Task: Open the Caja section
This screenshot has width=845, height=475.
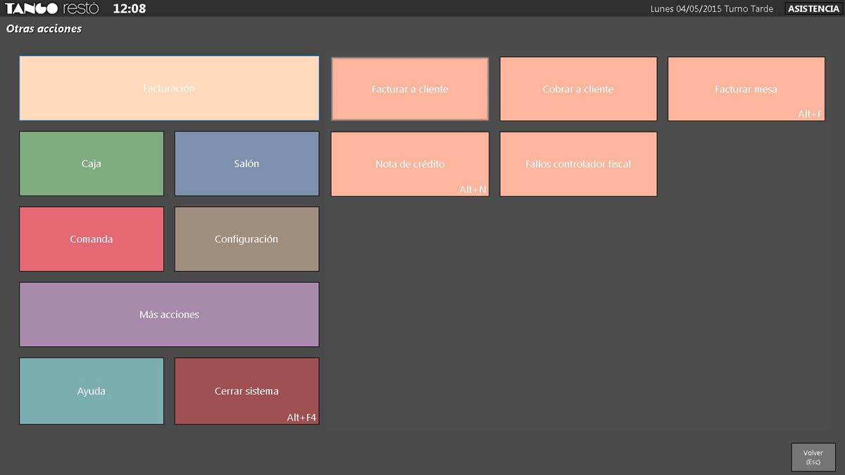Action: point(92,163)
